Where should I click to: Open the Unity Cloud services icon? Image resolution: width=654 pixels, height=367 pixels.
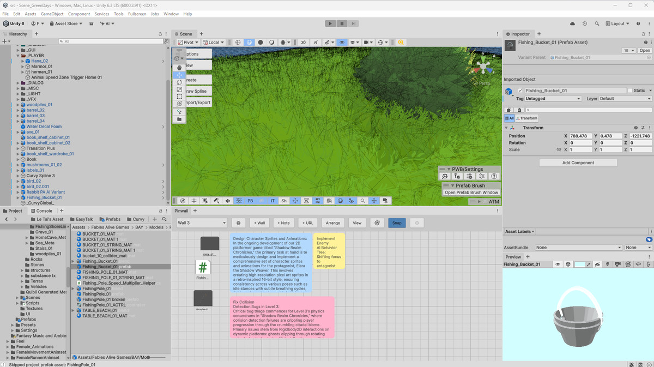tap(572, 23)
